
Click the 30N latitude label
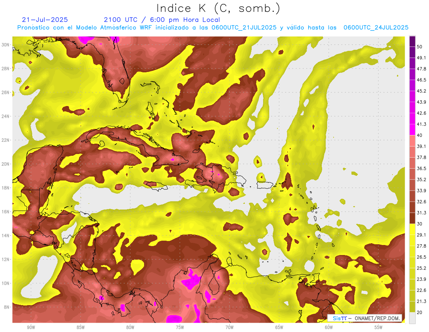(5, 45)
